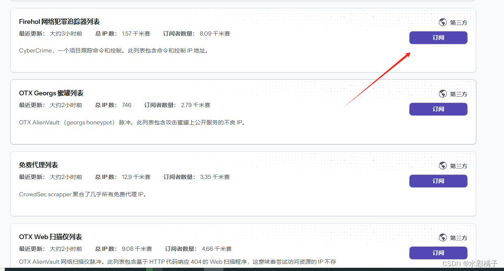This screenshot has width=504, height=271.
Task: Click OTX AlienVault web scanner description
Action: (x=178, y=262)
